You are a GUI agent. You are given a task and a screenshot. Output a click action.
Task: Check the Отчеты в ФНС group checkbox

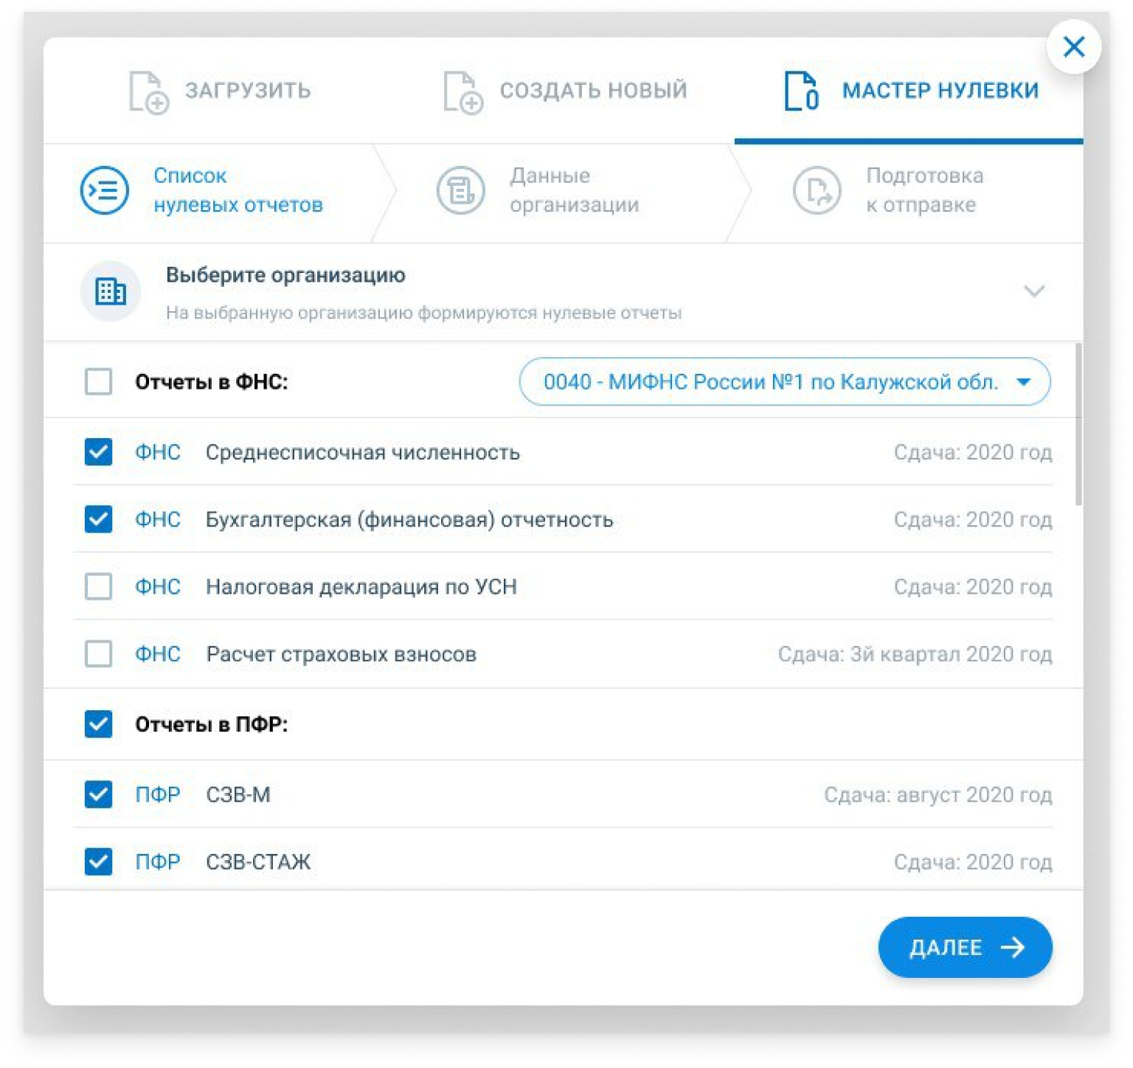(98, 382)
